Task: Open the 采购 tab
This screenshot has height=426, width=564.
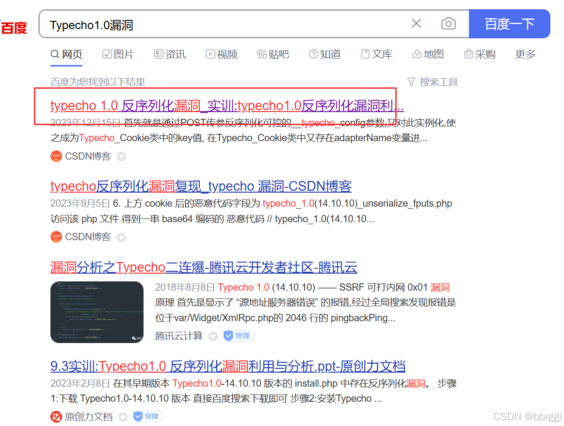Action: (x=480, y=54)
